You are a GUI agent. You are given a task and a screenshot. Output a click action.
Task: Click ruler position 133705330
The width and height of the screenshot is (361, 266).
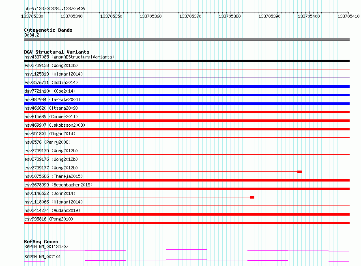(32, 16)
